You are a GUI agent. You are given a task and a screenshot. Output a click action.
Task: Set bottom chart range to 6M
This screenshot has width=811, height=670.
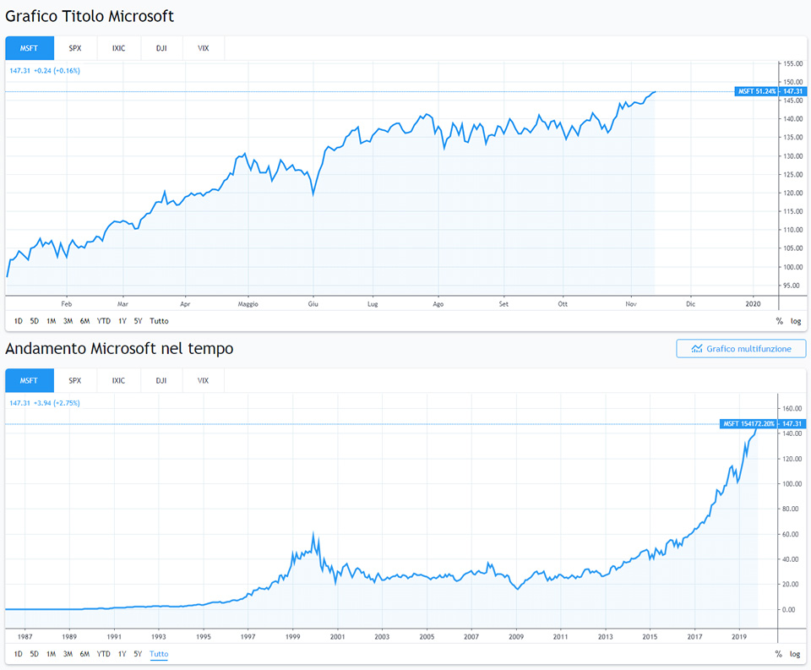(x=84, y=654)
